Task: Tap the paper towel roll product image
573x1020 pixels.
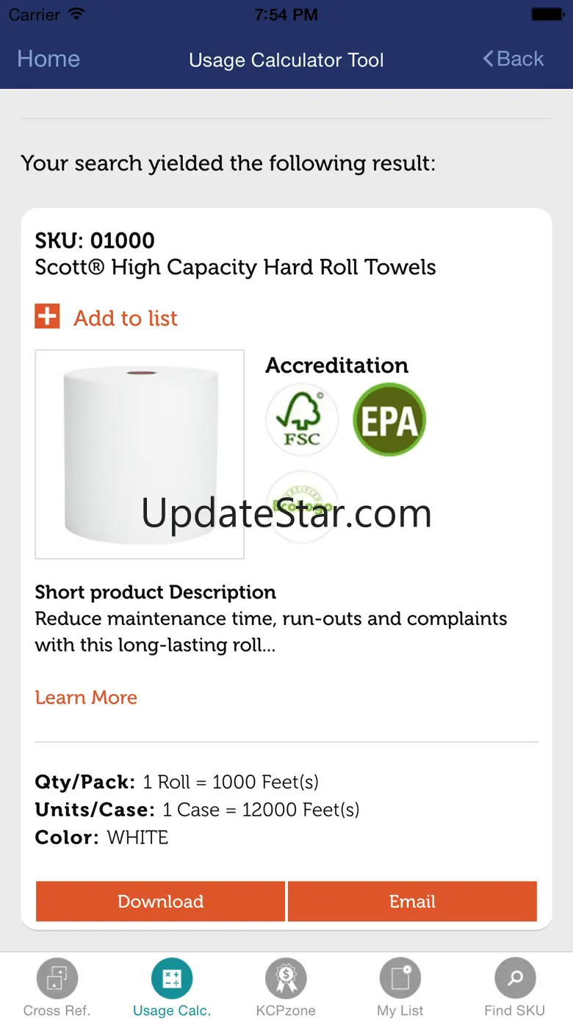Action: click(x=140, y=454)
